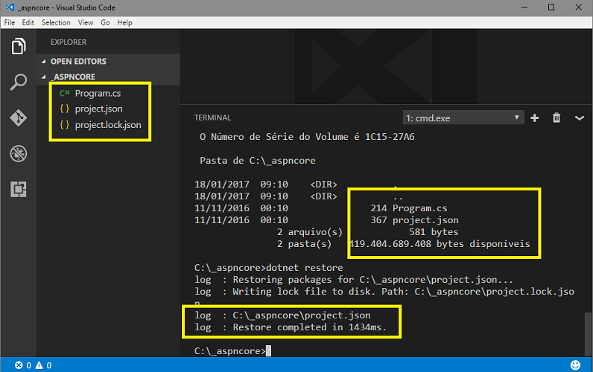Click 'Pasta de C:\_aspncore' terminal line

[258, 161]
